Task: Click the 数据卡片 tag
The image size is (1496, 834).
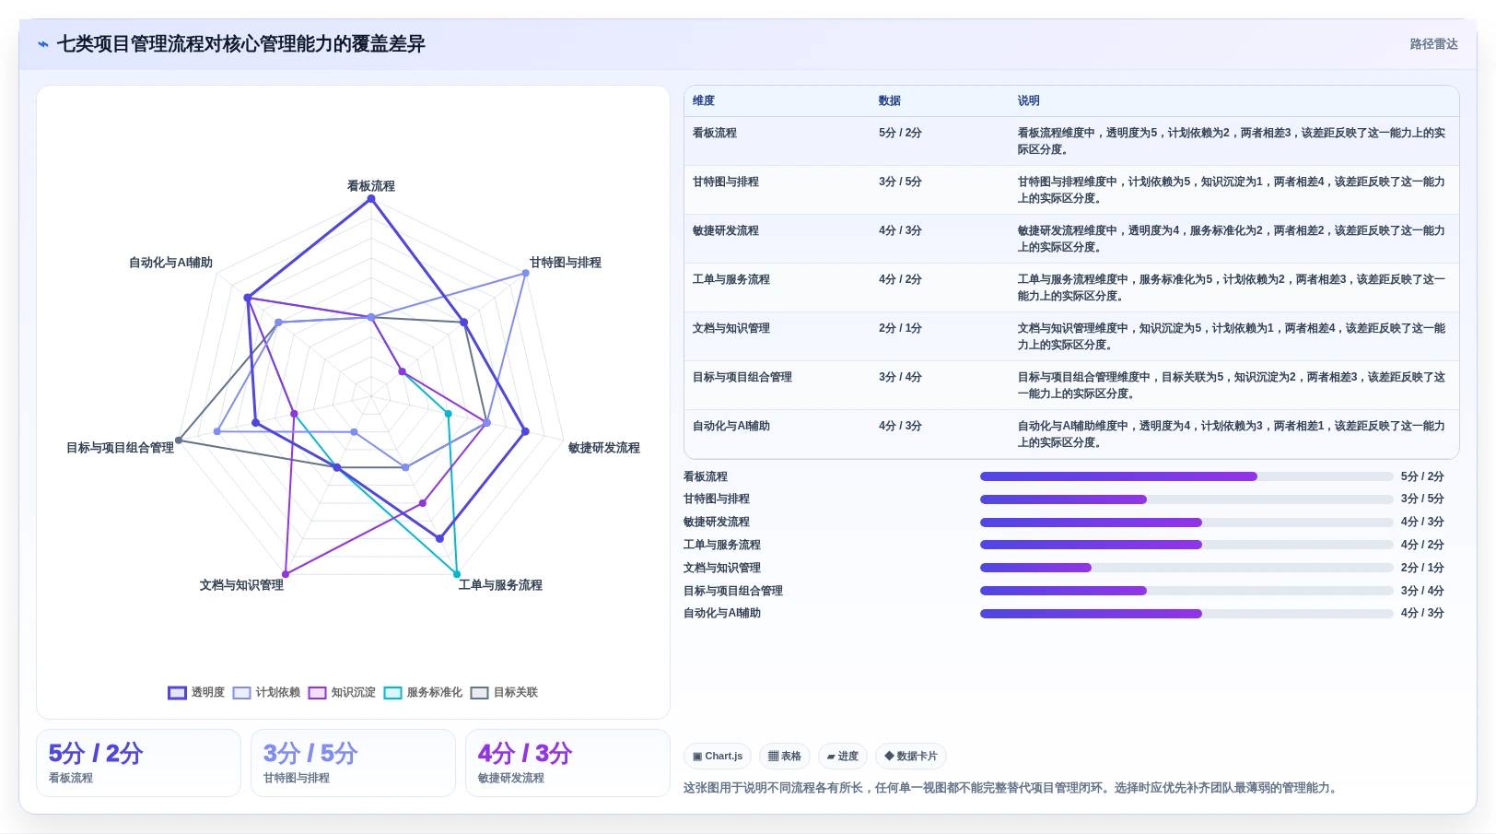Action: click(x=911, y=756)
